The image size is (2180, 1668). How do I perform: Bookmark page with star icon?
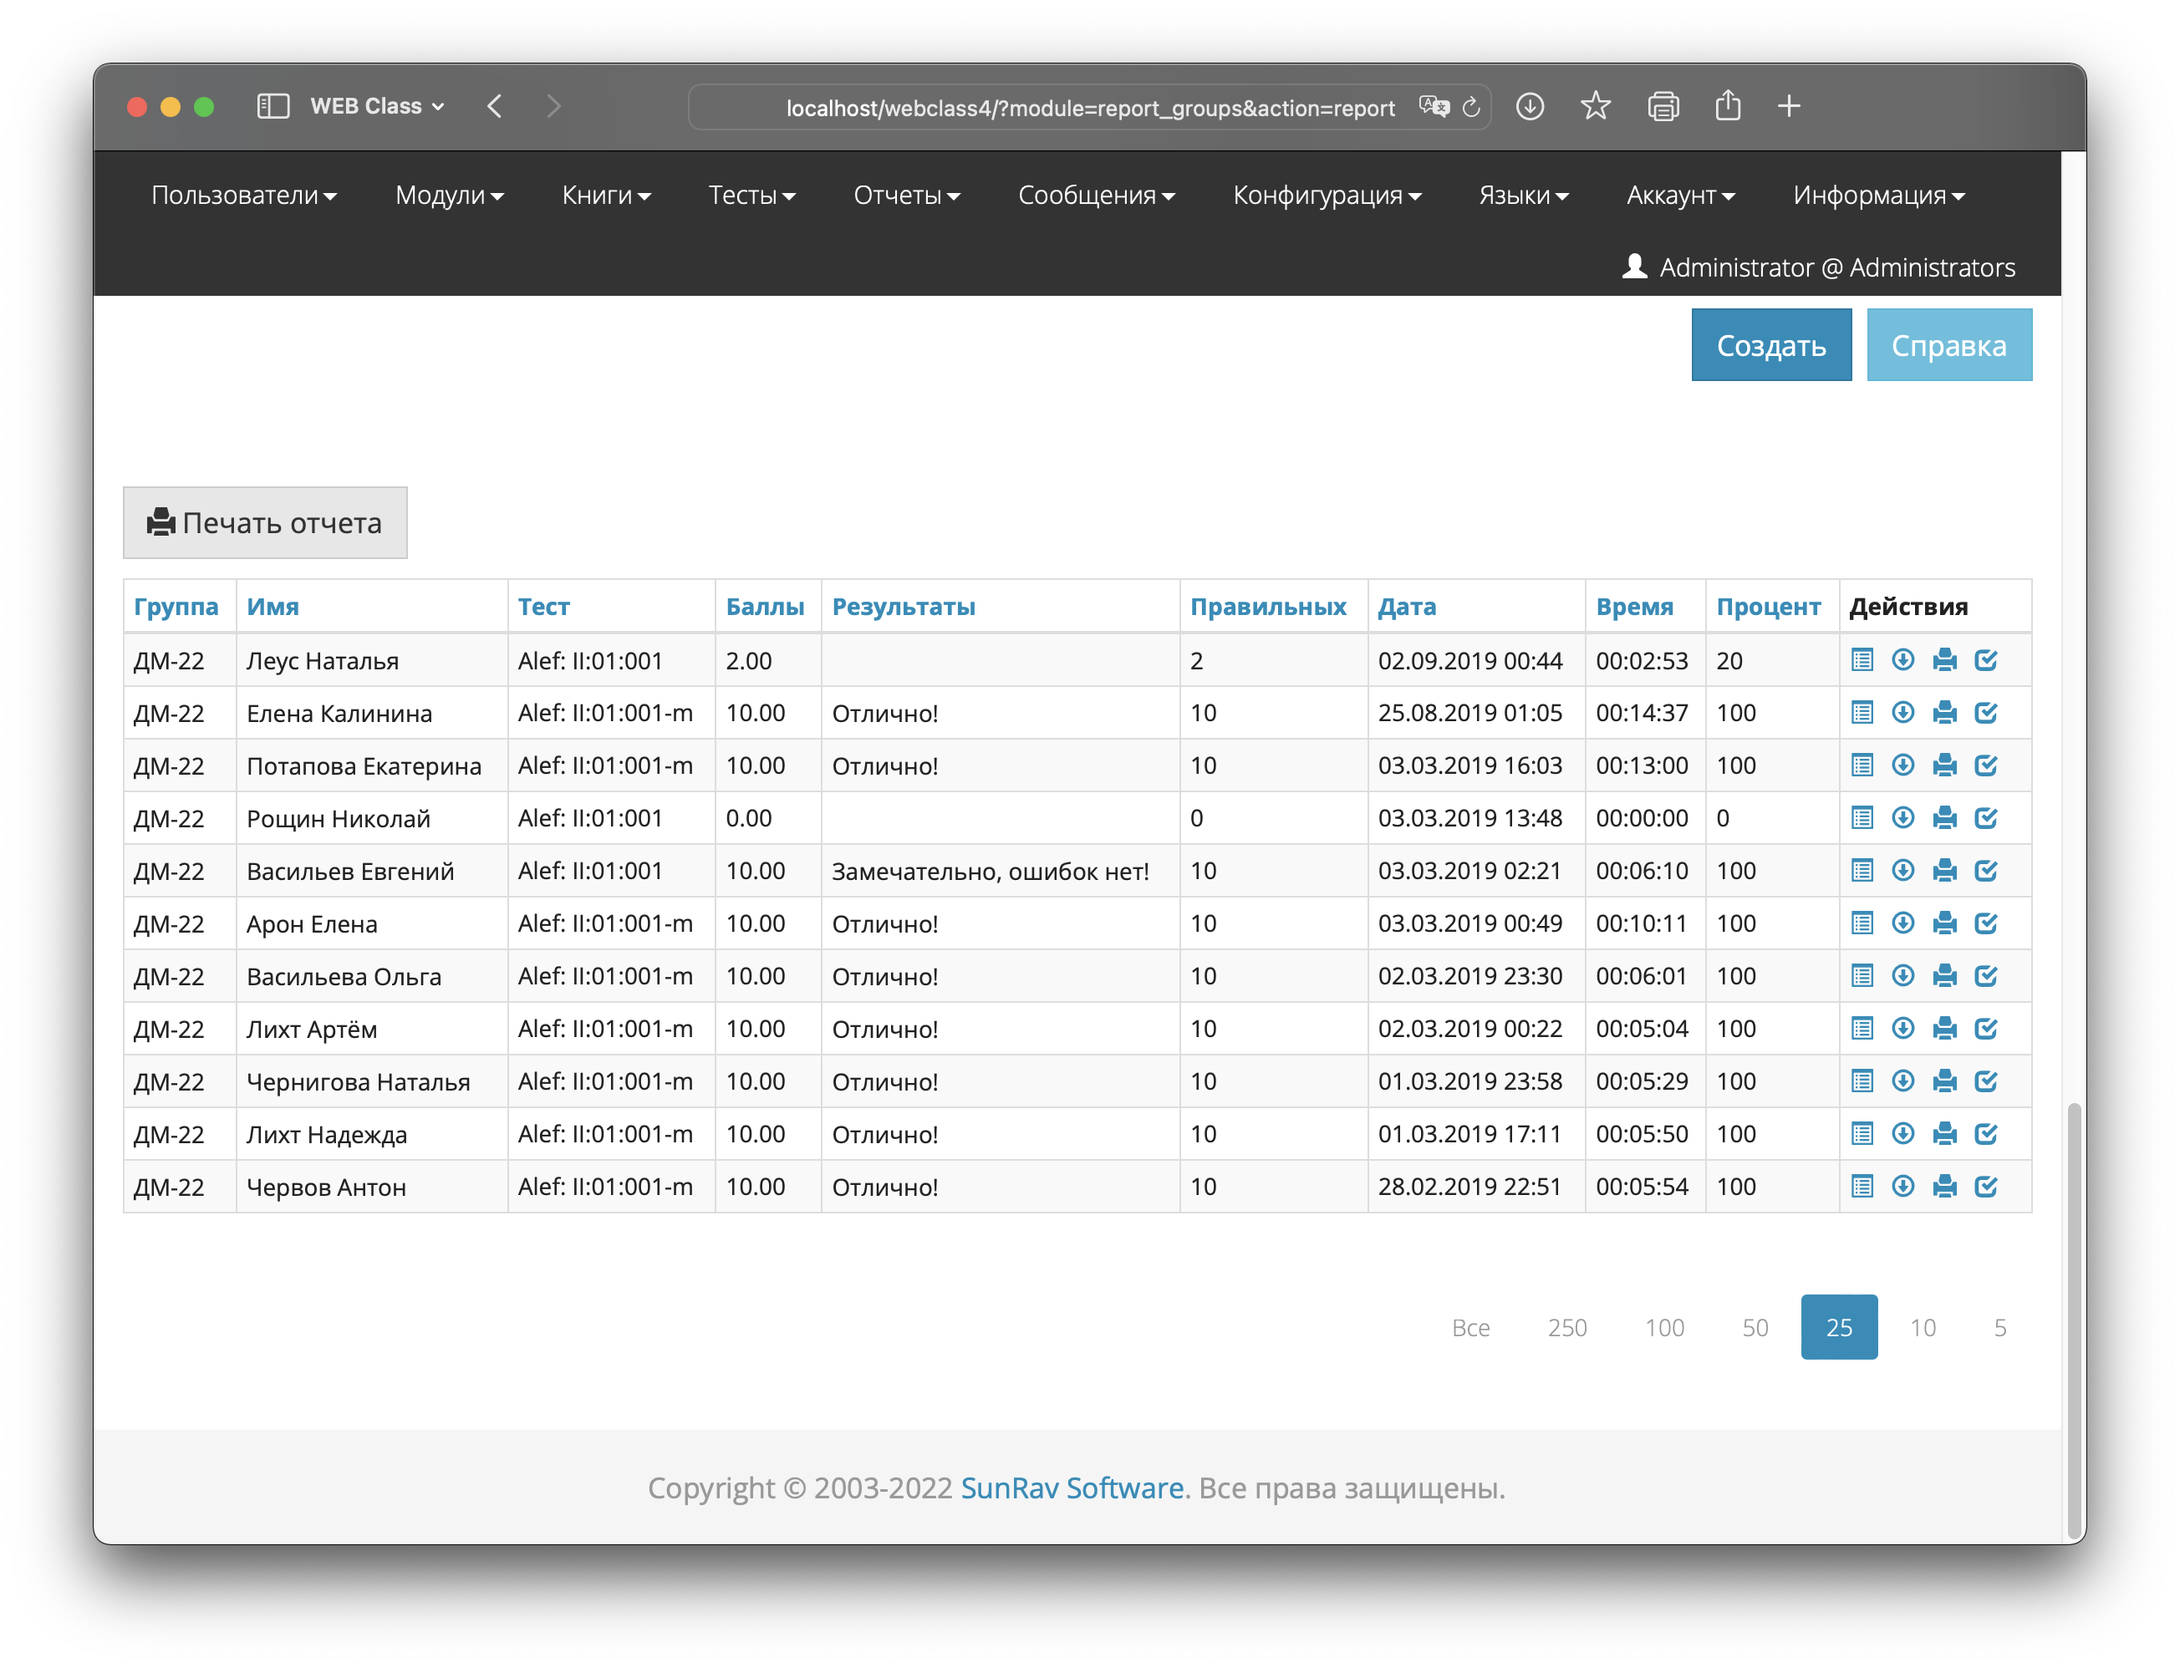pos(1595,106)
